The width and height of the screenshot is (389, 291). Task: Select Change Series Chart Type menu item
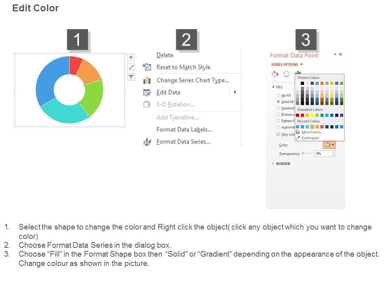(x=192, y=80)
